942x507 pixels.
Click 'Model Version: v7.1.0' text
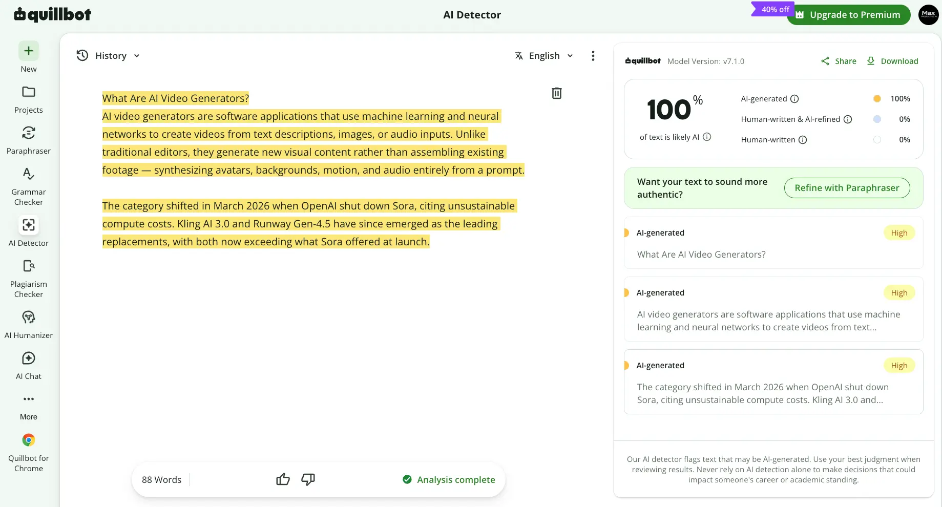click(706, 61)
